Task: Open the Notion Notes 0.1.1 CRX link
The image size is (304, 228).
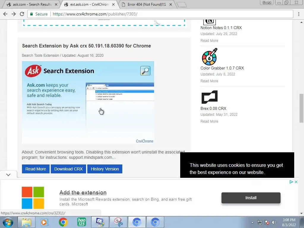Action: coord(221,28)
